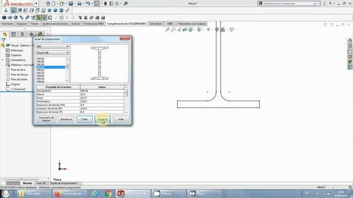Click the filter funnel icon in the feature tree
Image resolution: width=353 pixels, height=198 pixels.
[x=4, y=40]
